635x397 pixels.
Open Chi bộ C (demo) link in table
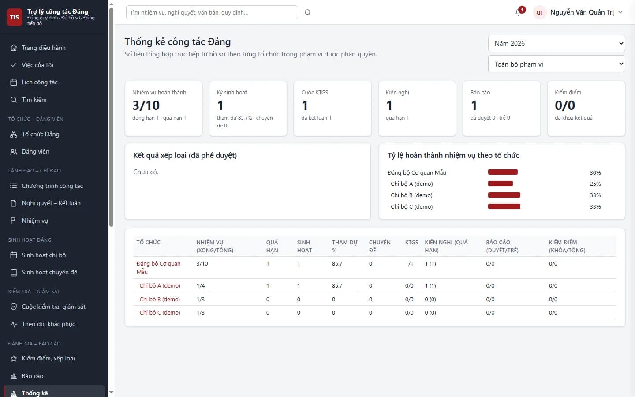tap(160, 313)
